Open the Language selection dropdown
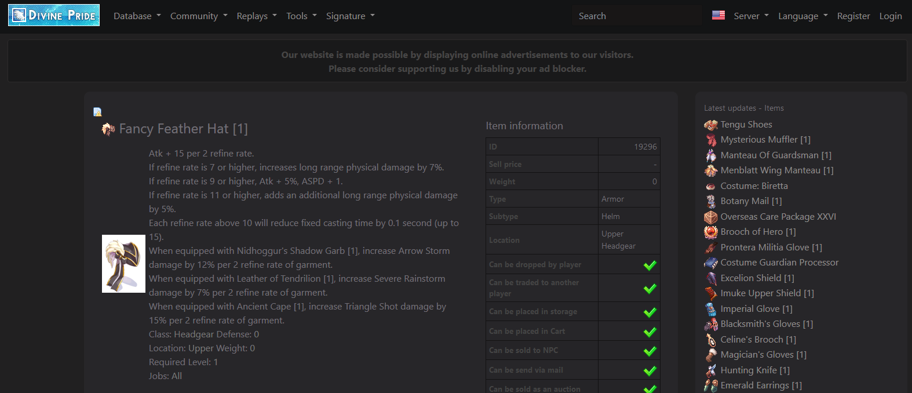Image resolution: width=912 pixels, height=393 pixels. (x=802, y=16)
